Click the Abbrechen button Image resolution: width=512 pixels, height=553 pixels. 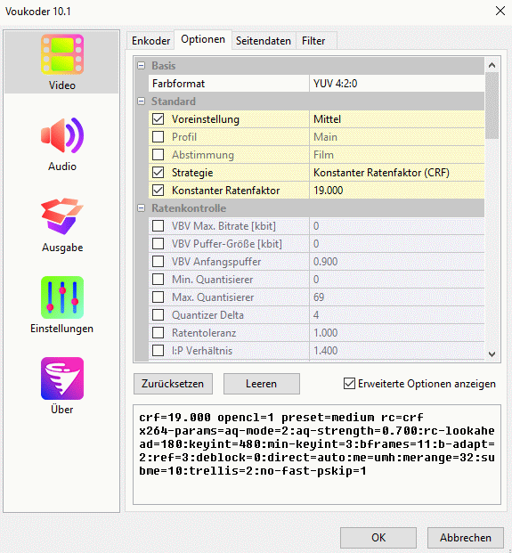click(466, 538)
